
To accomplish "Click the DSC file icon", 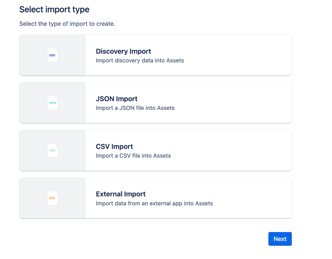I will [53, 55].
